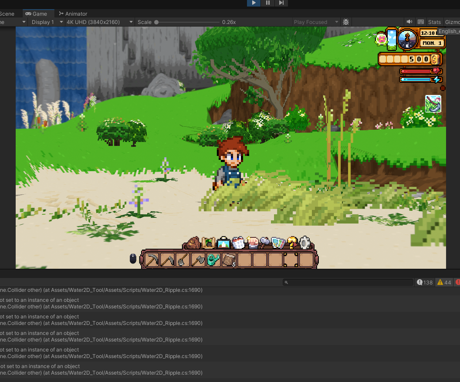Open the 4K UHD resolution dropdown

tap(100, 22)
